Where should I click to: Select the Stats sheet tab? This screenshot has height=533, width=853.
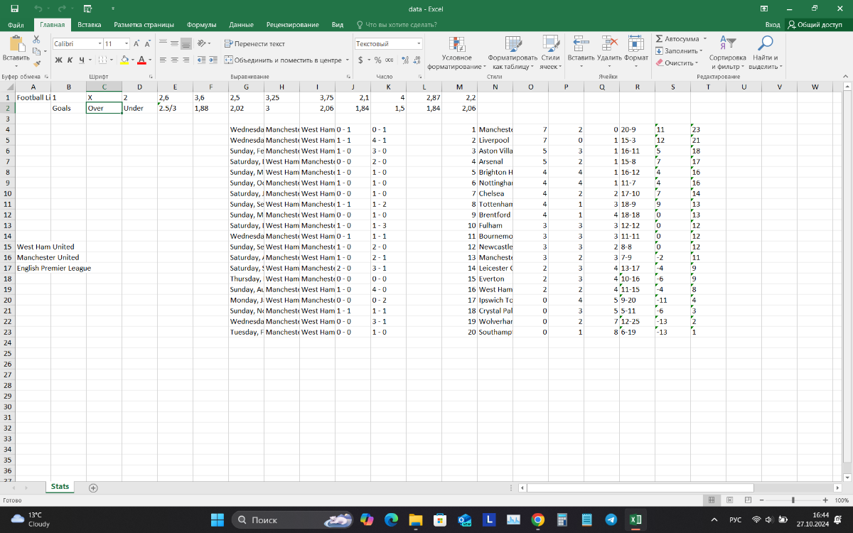60,487
